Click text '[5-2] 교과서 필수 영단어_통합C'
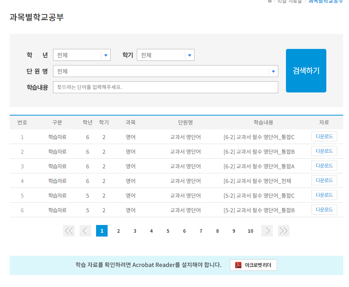349x287 pixels. [x=259, y=196]
